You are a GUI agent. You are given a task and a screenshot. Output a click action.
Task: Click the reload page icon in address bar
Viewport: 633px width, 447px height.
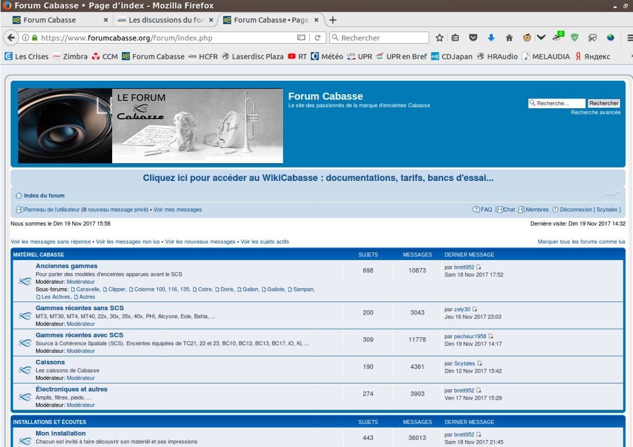coord(317,38)
